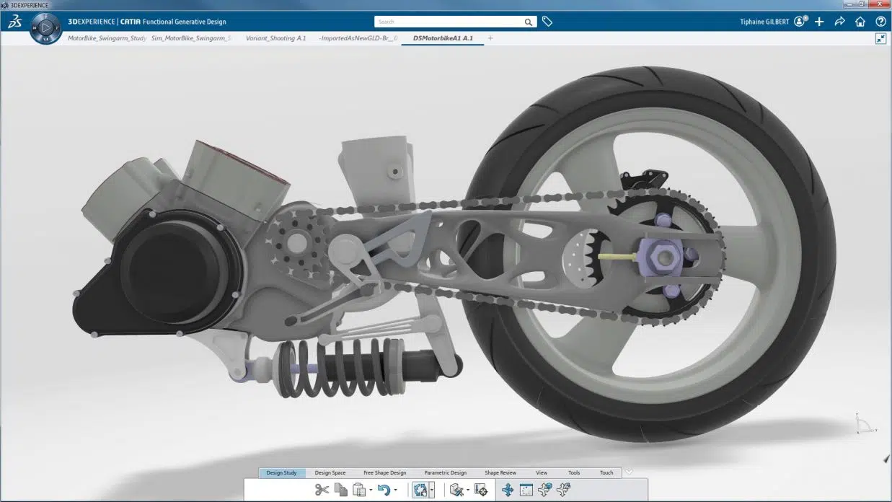Open the Undo dropdown arrow
The height and width of the screenshot is (502, 892).
pyautogui.click(x=395, y=490)
